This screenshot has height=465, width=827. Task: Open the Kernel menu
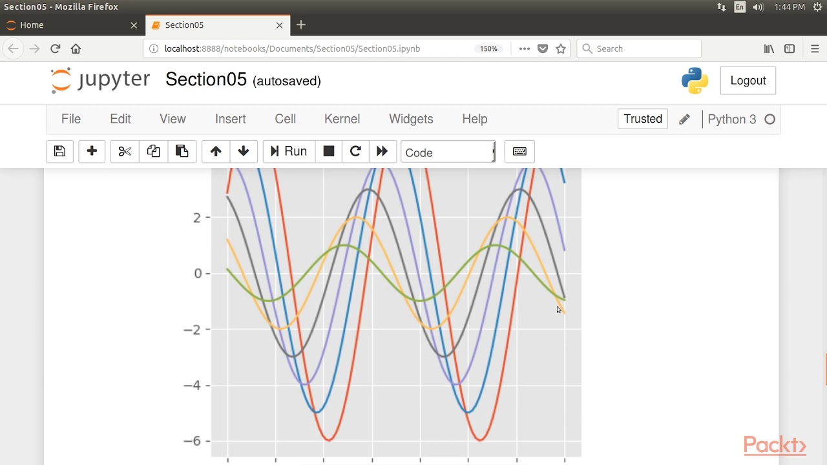[342, 119]
